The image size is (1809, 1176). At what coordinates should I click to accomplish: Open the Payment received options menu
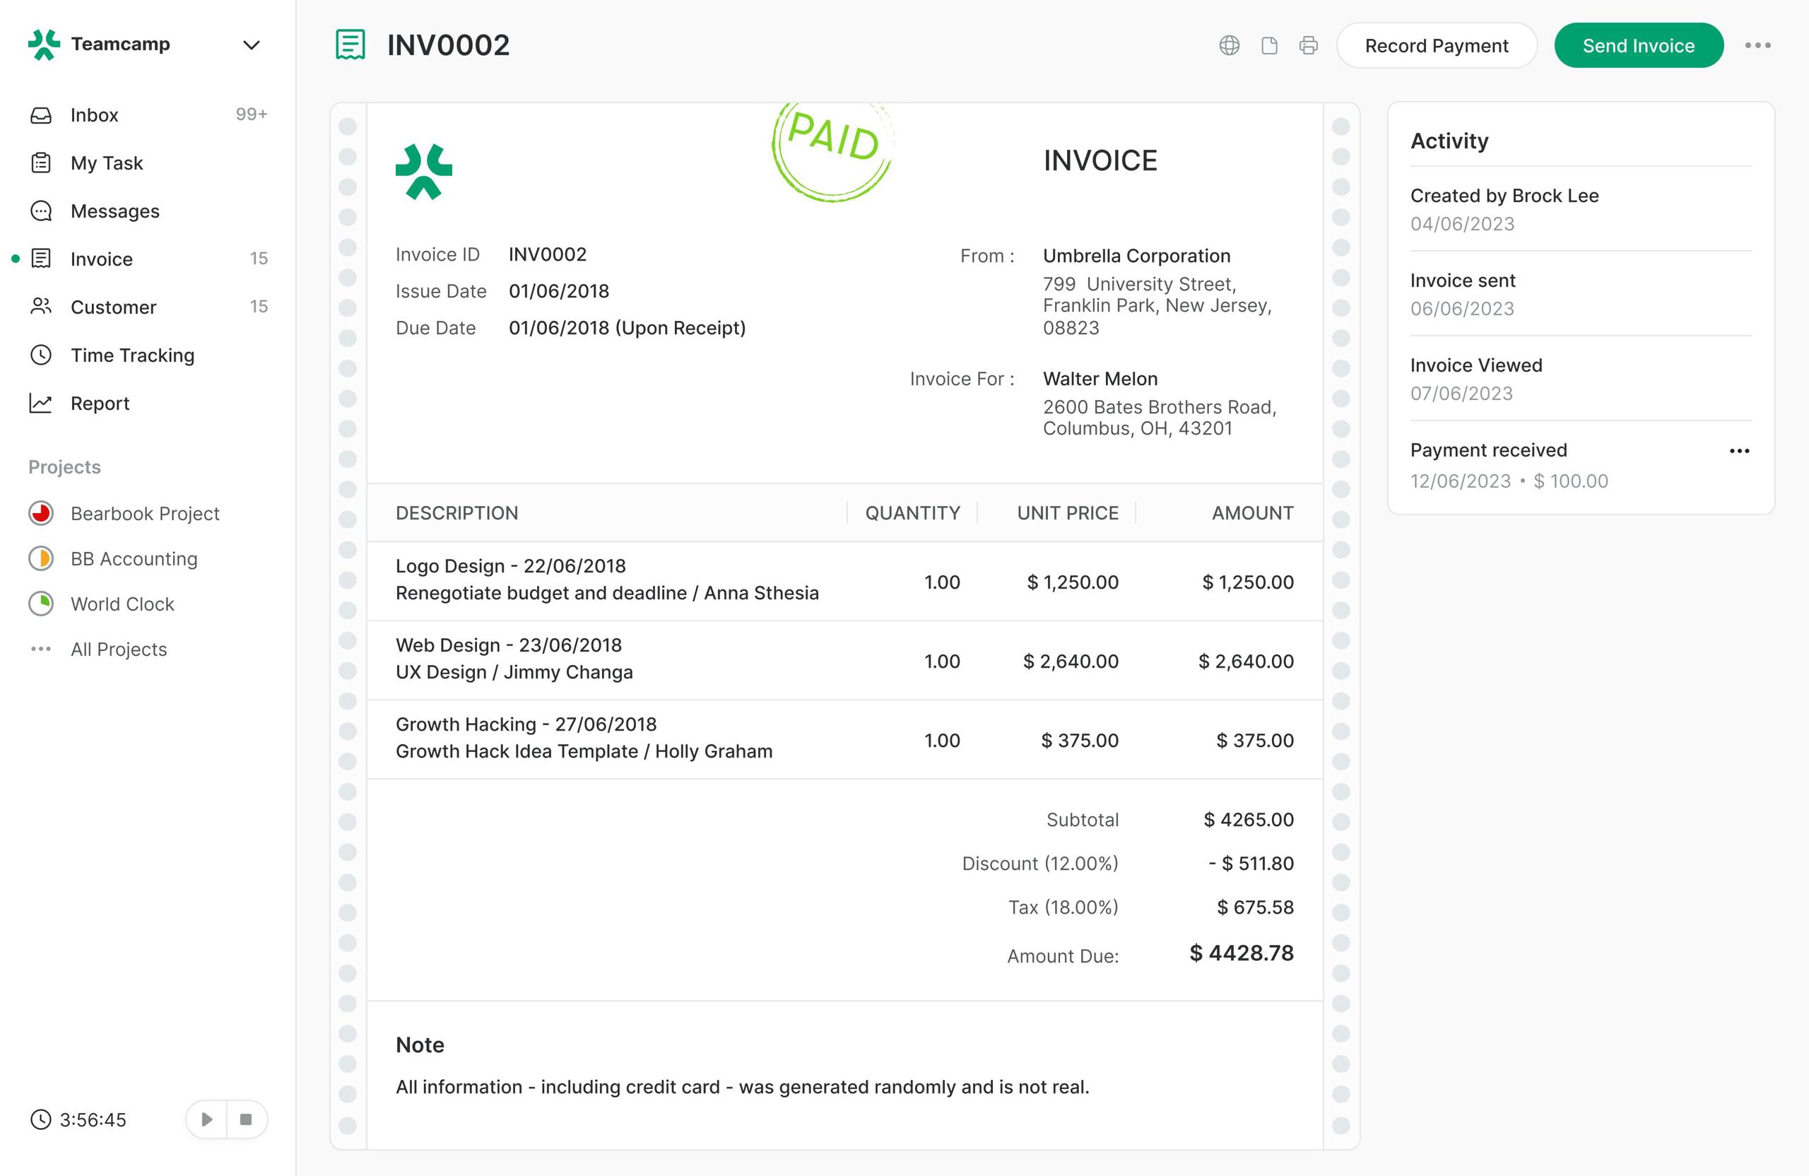[1739, 451]
